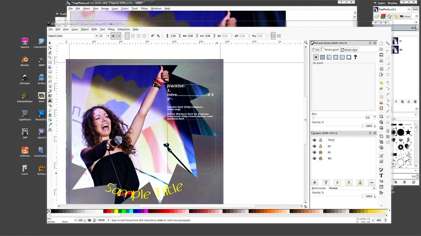Add a new layer with plus button
This screenshot has width=421, height=236.
[x=315, y=183]
